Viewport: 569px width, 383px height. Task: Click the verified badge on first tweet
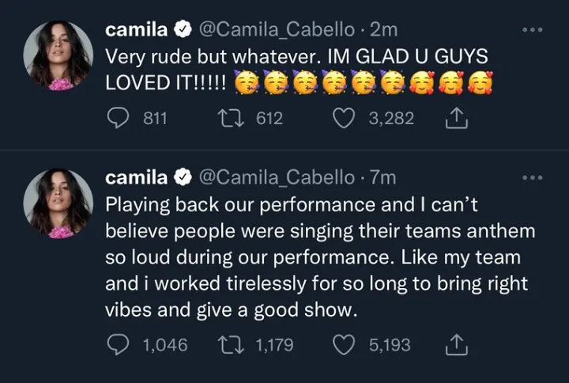click(183, 30)
